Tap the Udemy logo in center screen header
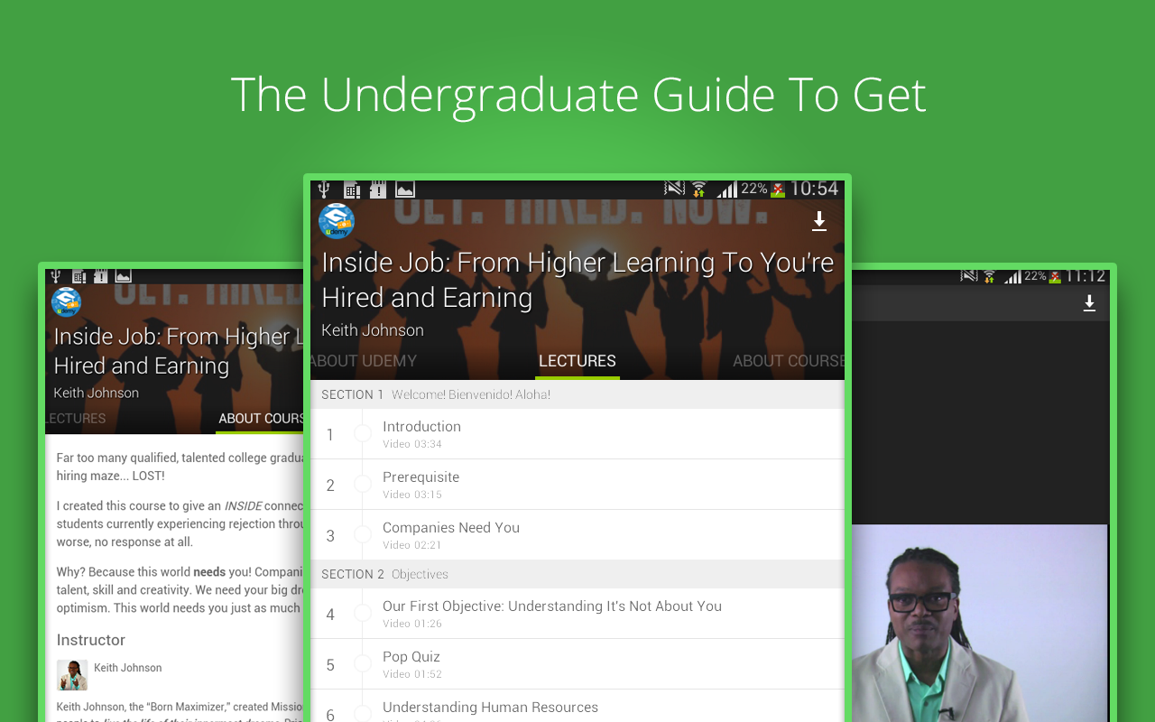The image size is (1155, 722). 337,221
